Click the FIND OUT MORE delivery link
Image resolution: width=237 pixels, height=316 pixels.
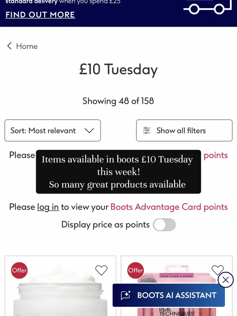(x=40, y=15)
